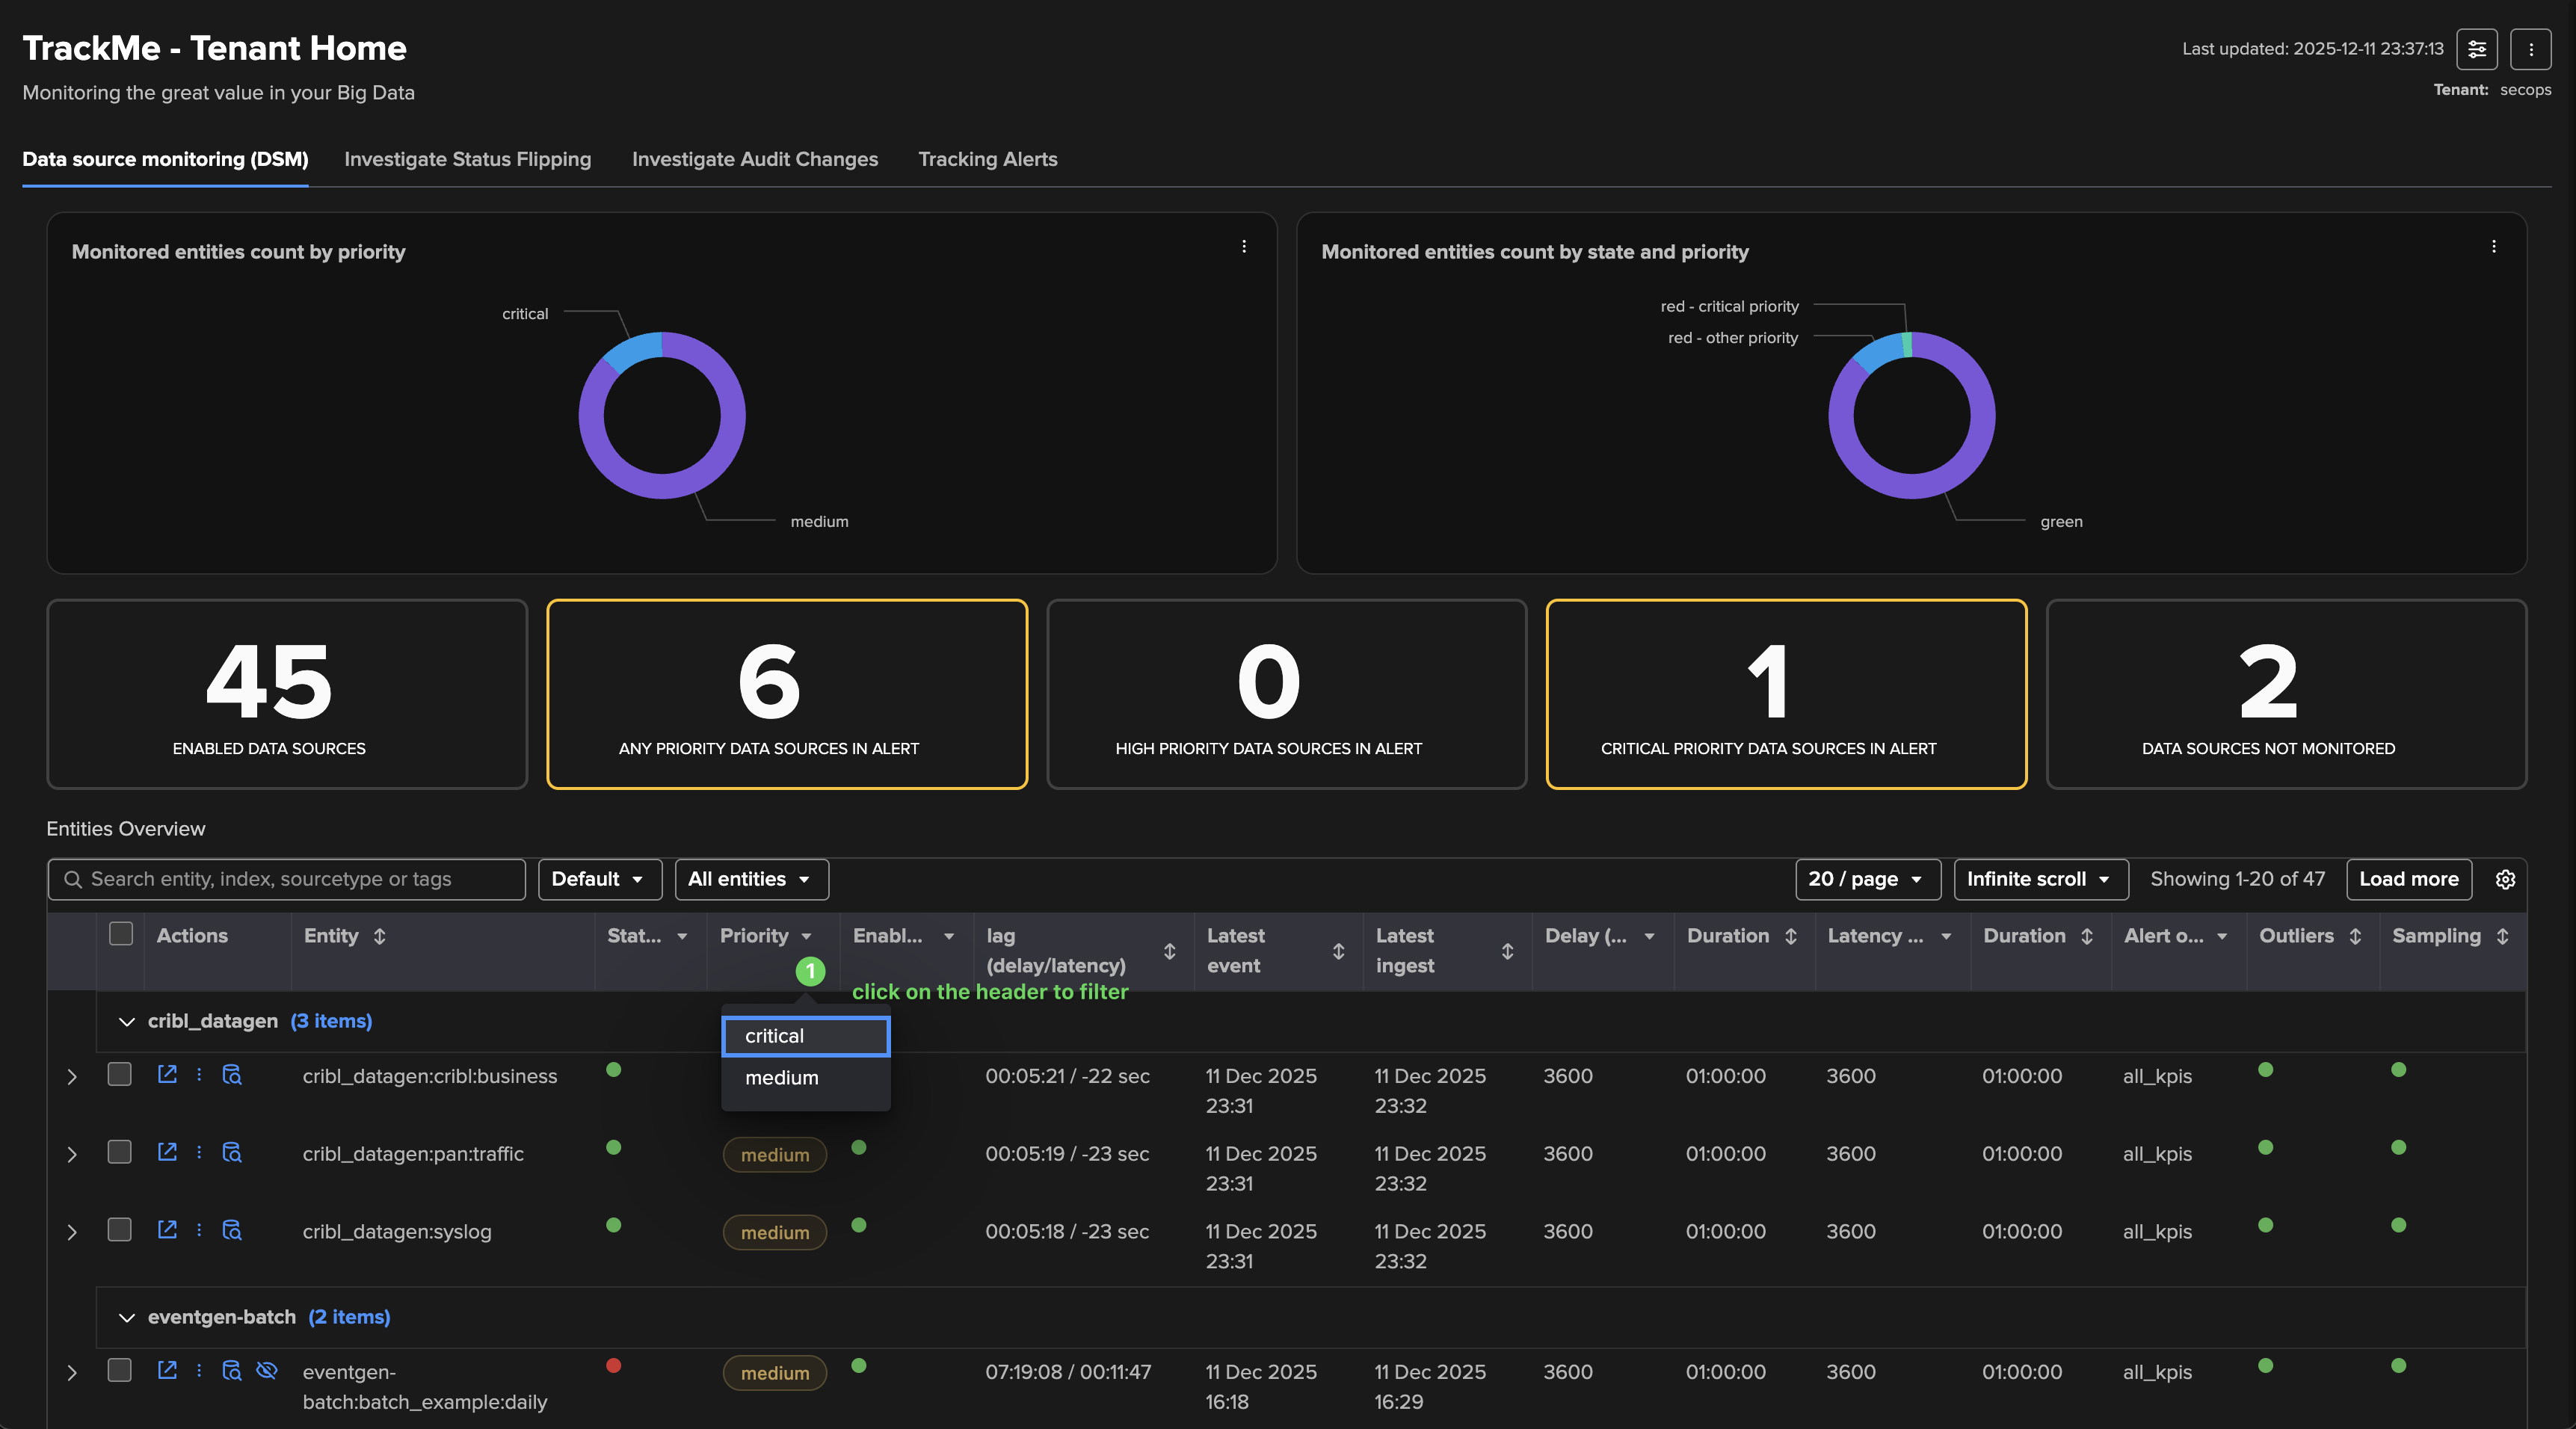The height and width of the screenshot is (1429, 2576).
Task: Open the table settings gear icon
Action: (x=2504, y=879)
